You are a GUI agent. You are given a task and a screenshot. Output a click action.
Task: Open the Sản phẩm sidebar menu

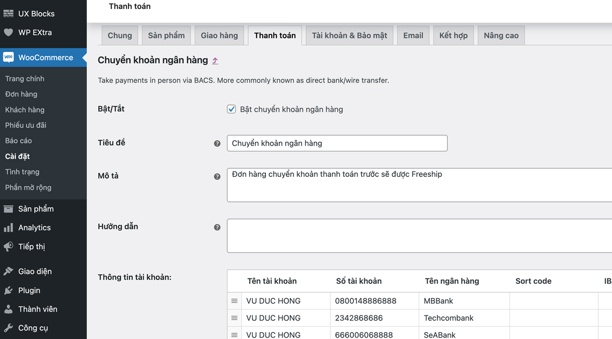coord(36,209)
